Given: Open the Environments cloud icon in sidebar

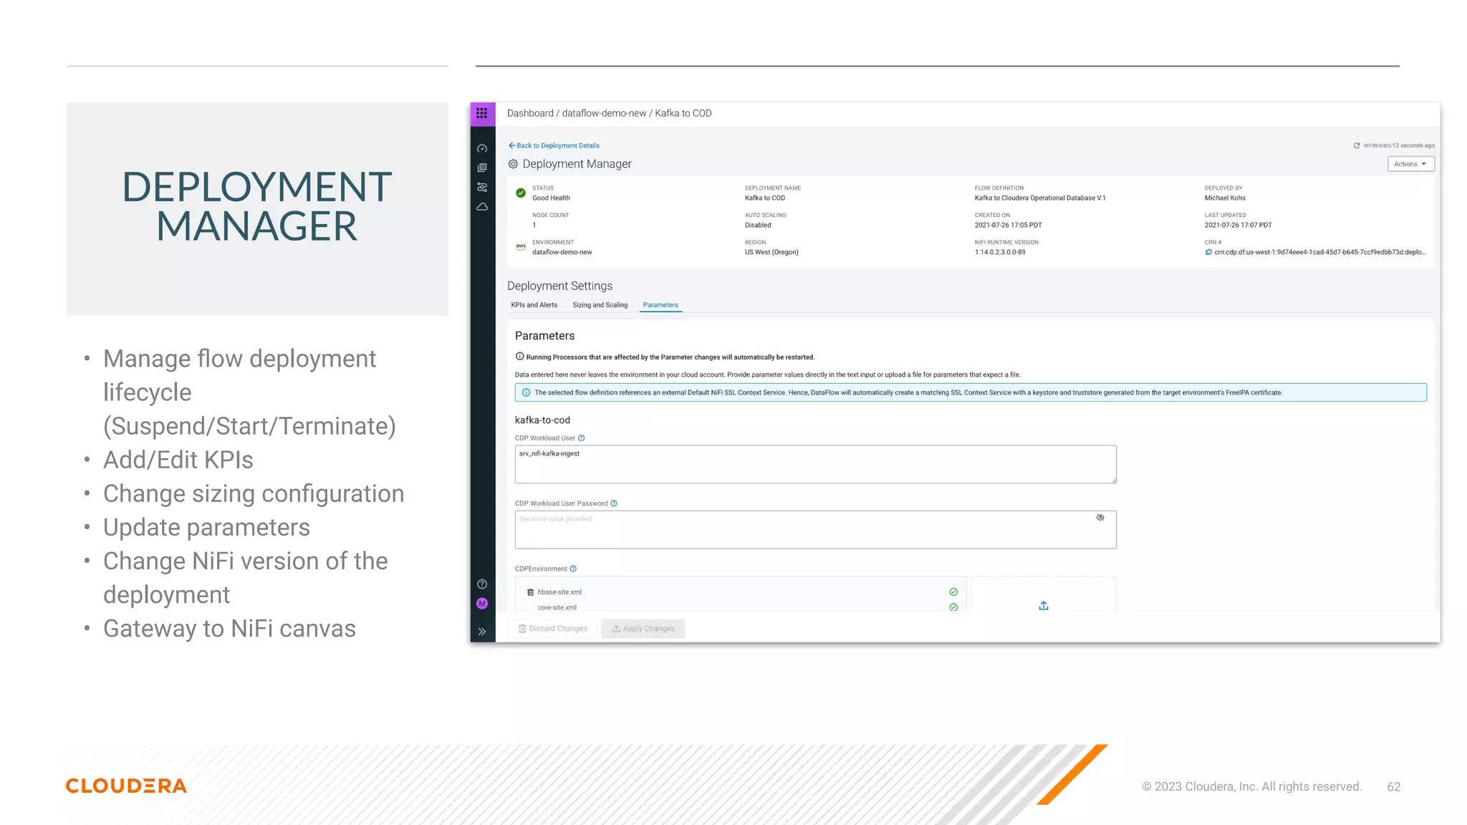Looking at the screenshot, I should 482,206.
